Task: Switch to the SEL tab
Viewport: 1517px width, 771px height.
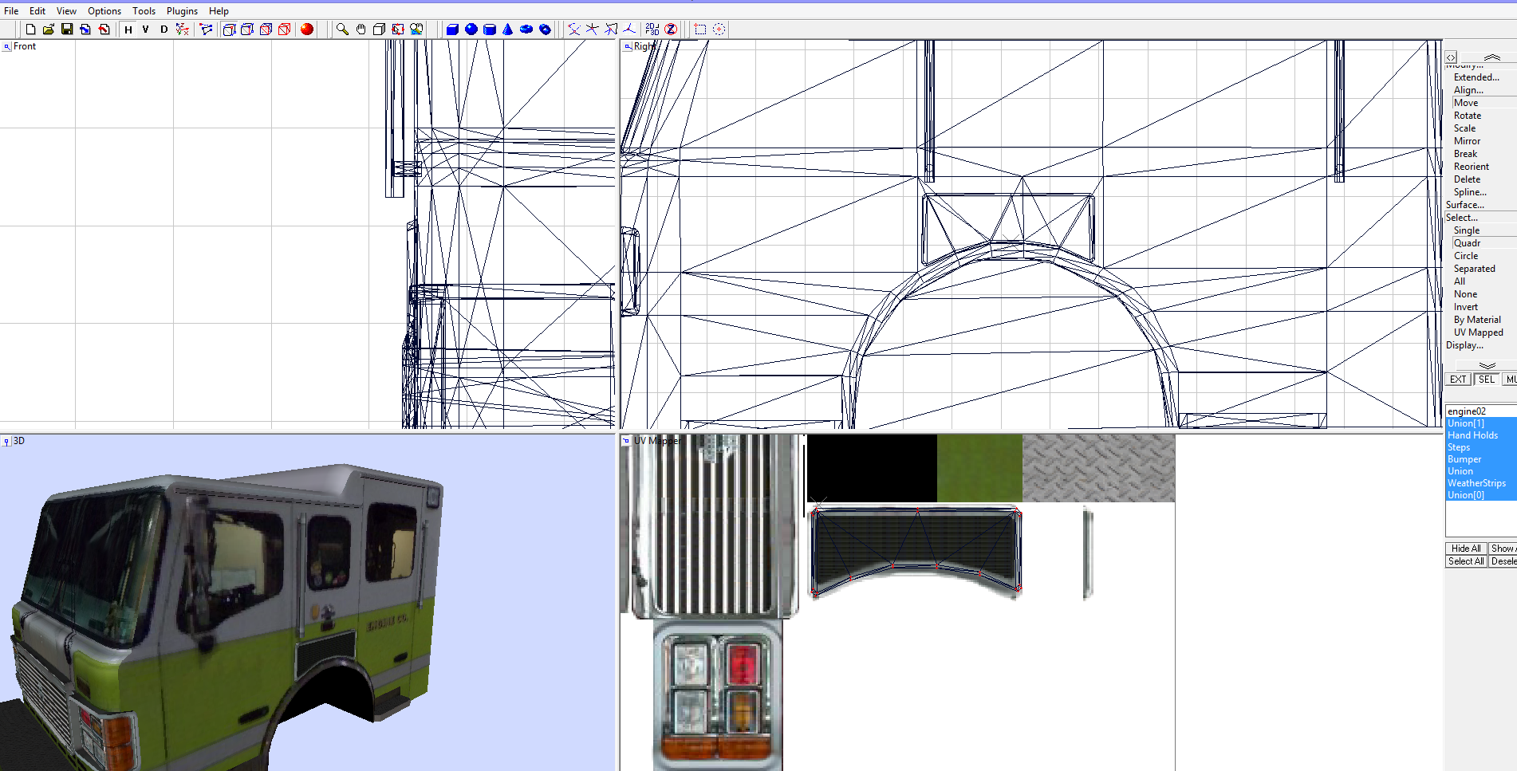Action: (x=1487, y=380)
